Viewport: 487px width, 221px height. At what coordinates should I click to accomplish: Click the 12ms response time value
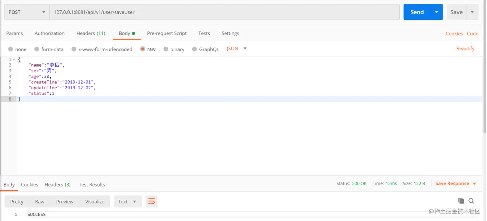[391, 183]
